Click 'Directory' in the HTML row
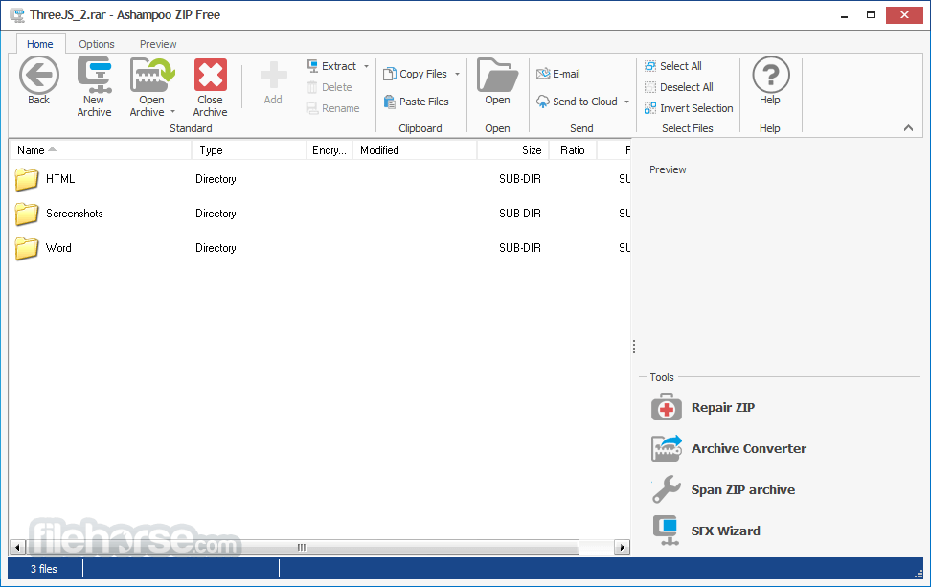Image resolution: width=931 pixels, height=587 pixels. coord(216,179)
